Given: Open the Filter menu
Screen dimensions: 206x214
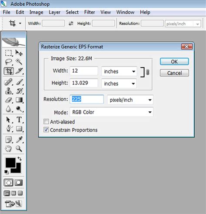Looking at the screenshot, I should pos(90,12).
